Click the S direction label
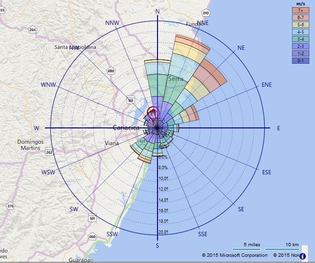Image resolution: width=315 pixels, height=263 pixels. pos(157,245)
